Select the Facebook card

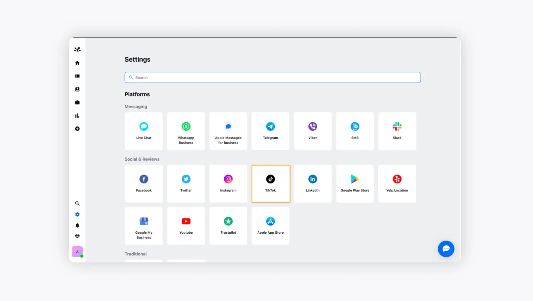(x=144, y=184)
